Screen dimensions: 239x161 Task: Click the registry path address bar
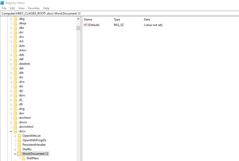point(119,13)
